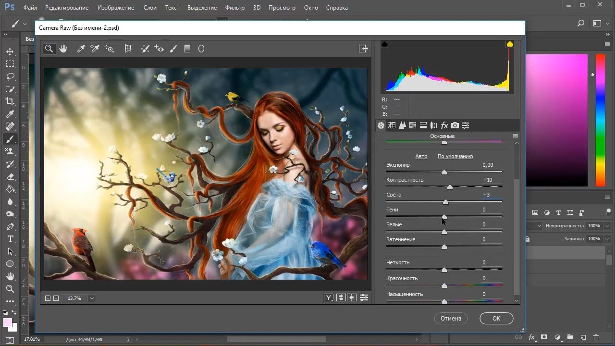Delete layer with the trash icon
This screenshot has height=346, width=615.
[596, 337]
